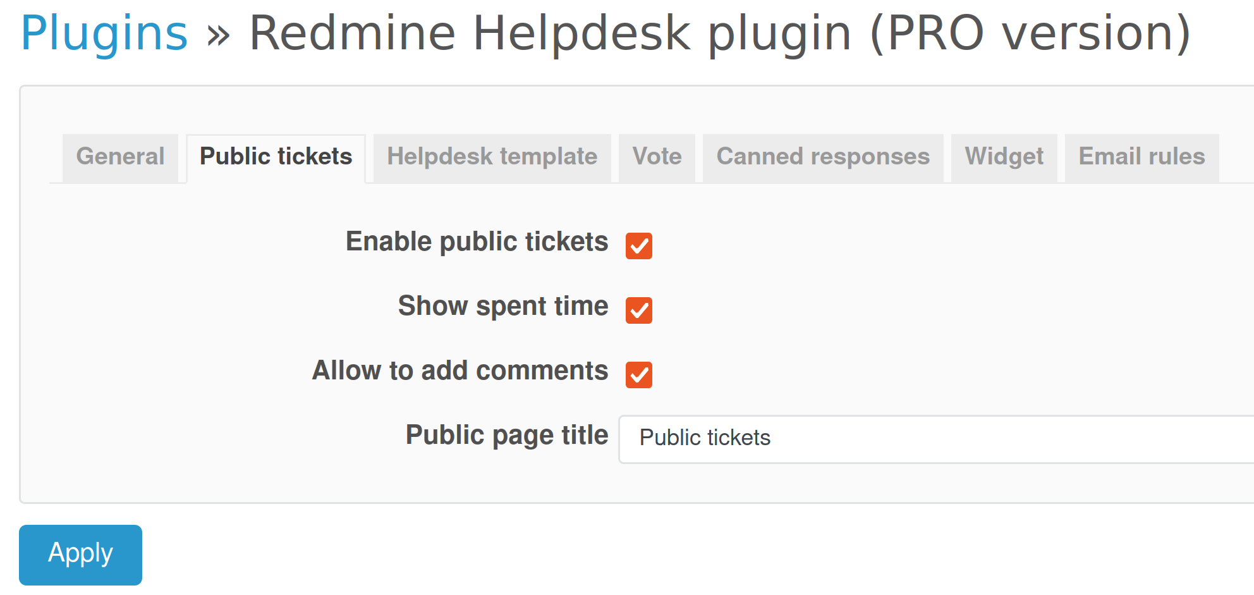The image size is (1254, 595).
Task: View the Widget configuration tab
Action: click(x=1004, y=157)
